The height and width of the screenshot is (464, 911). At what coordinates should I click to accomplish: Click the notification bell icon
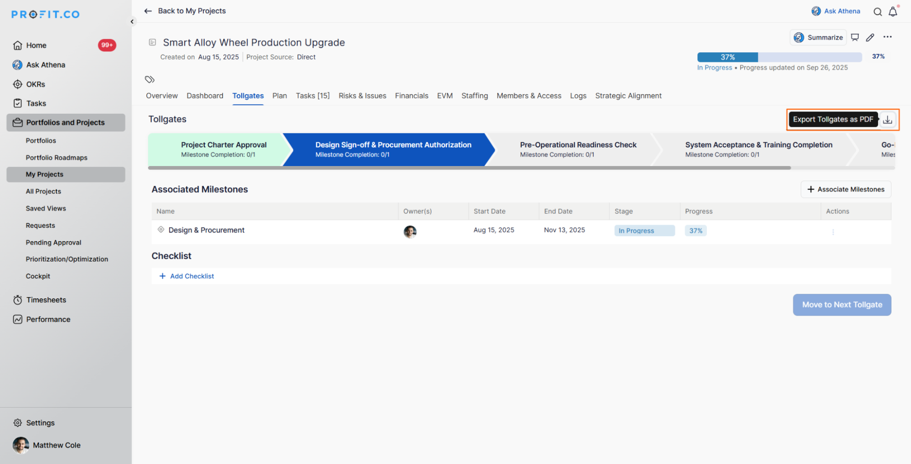click(893, 12)
